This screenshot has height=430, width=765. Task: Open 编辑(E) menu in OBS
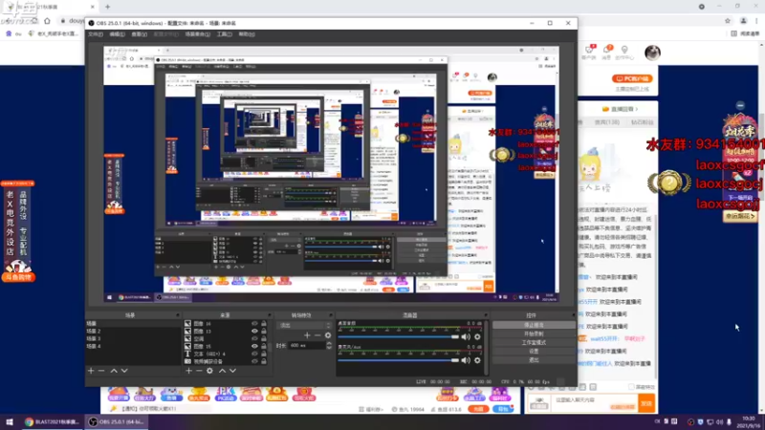click(x=117, y=34)
